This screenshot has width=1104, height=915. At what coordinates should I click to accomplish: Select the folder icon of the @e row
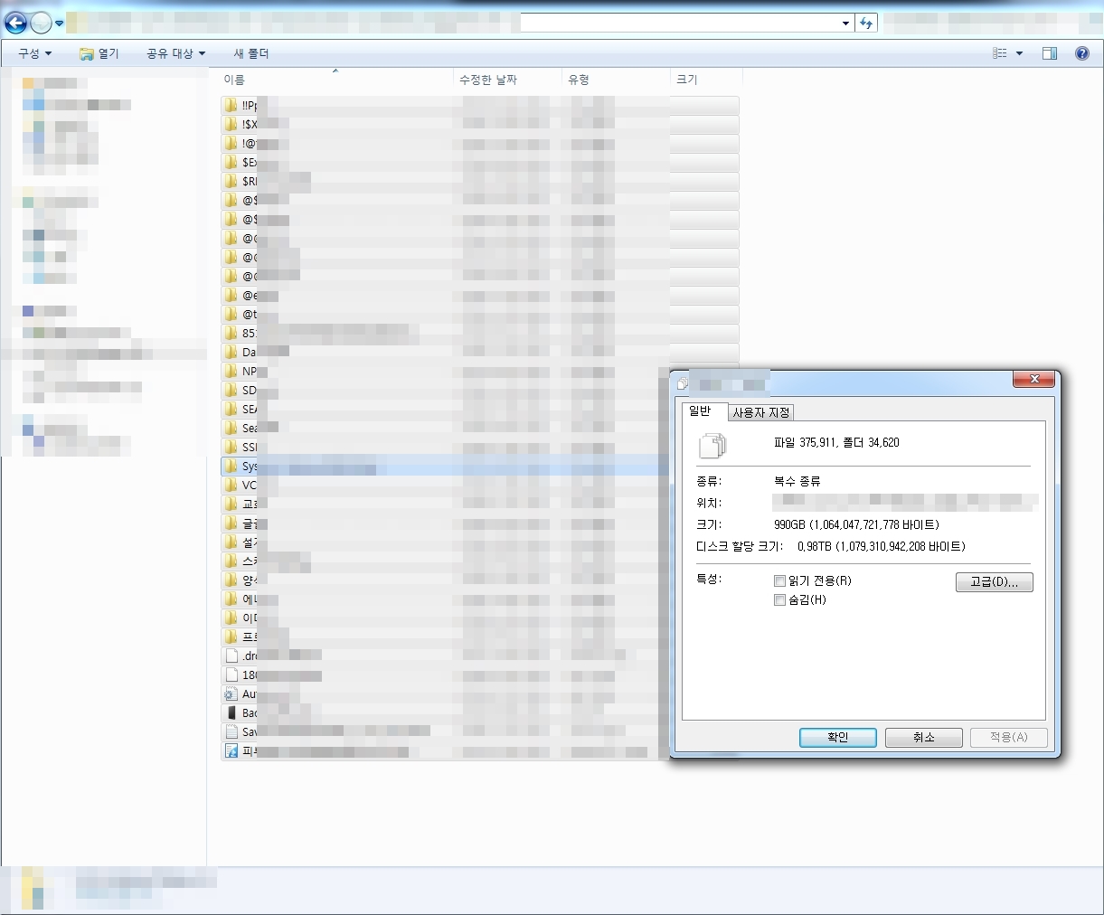(x=231, y=295)
